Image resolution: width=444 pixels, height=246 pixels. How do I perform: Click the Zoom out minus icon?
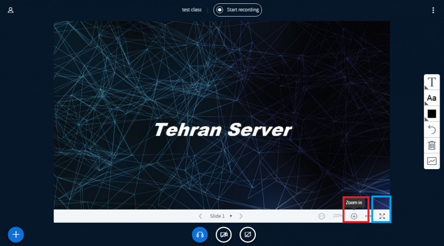pyautogui.click(x=322, y=216)
